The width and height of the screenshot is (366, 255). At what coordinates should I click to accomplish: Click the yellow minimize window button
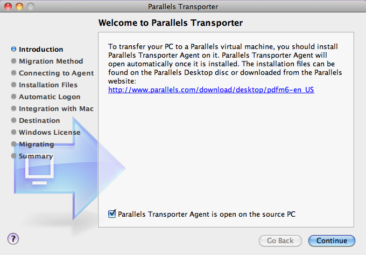click(19, 6)
